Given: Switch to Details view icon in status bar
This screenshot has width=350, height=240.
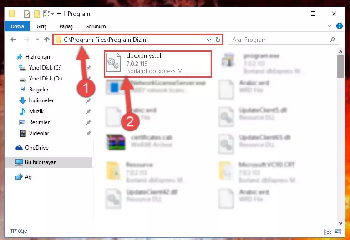Looking at the screenshot, I should pos(327,231).
